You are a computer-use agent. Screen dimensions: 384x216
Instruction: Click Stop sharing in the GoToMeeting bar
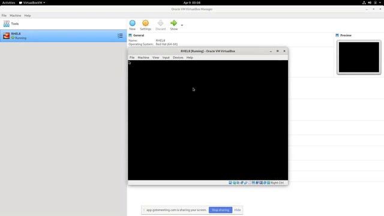pyautogui.click(x=220, y=210)
